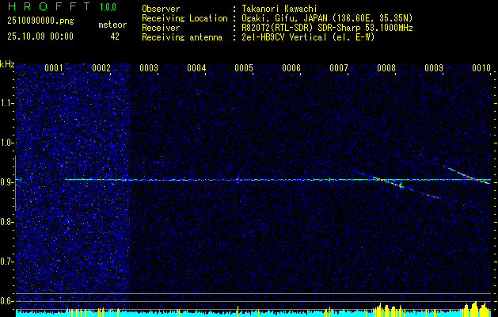This screenshot has height=317, width=498.
Task: Click the 1.0 frequency axis label
Action: pyautogui.click(x=7, y=143)
